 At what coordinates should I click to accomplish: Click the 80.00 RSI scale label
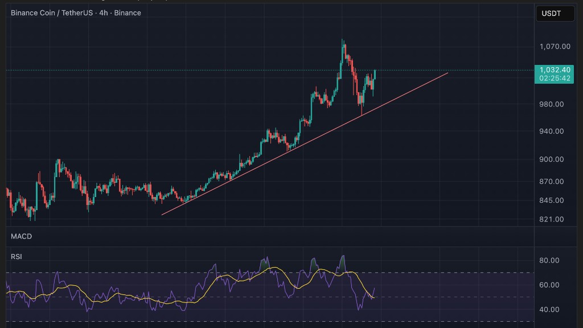click(549, 261)
